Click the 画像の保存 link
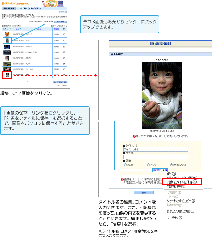 pyautogui.click(x=160, y=170)
